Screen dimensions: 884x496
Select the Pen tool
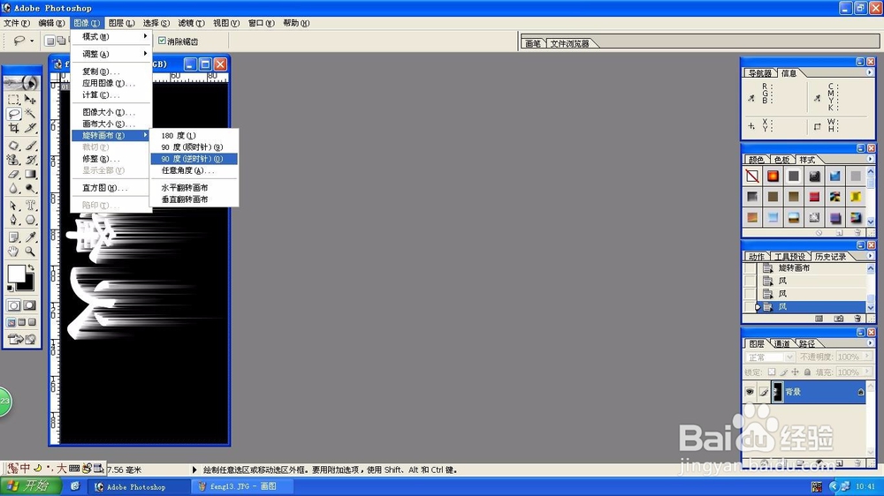13,220
